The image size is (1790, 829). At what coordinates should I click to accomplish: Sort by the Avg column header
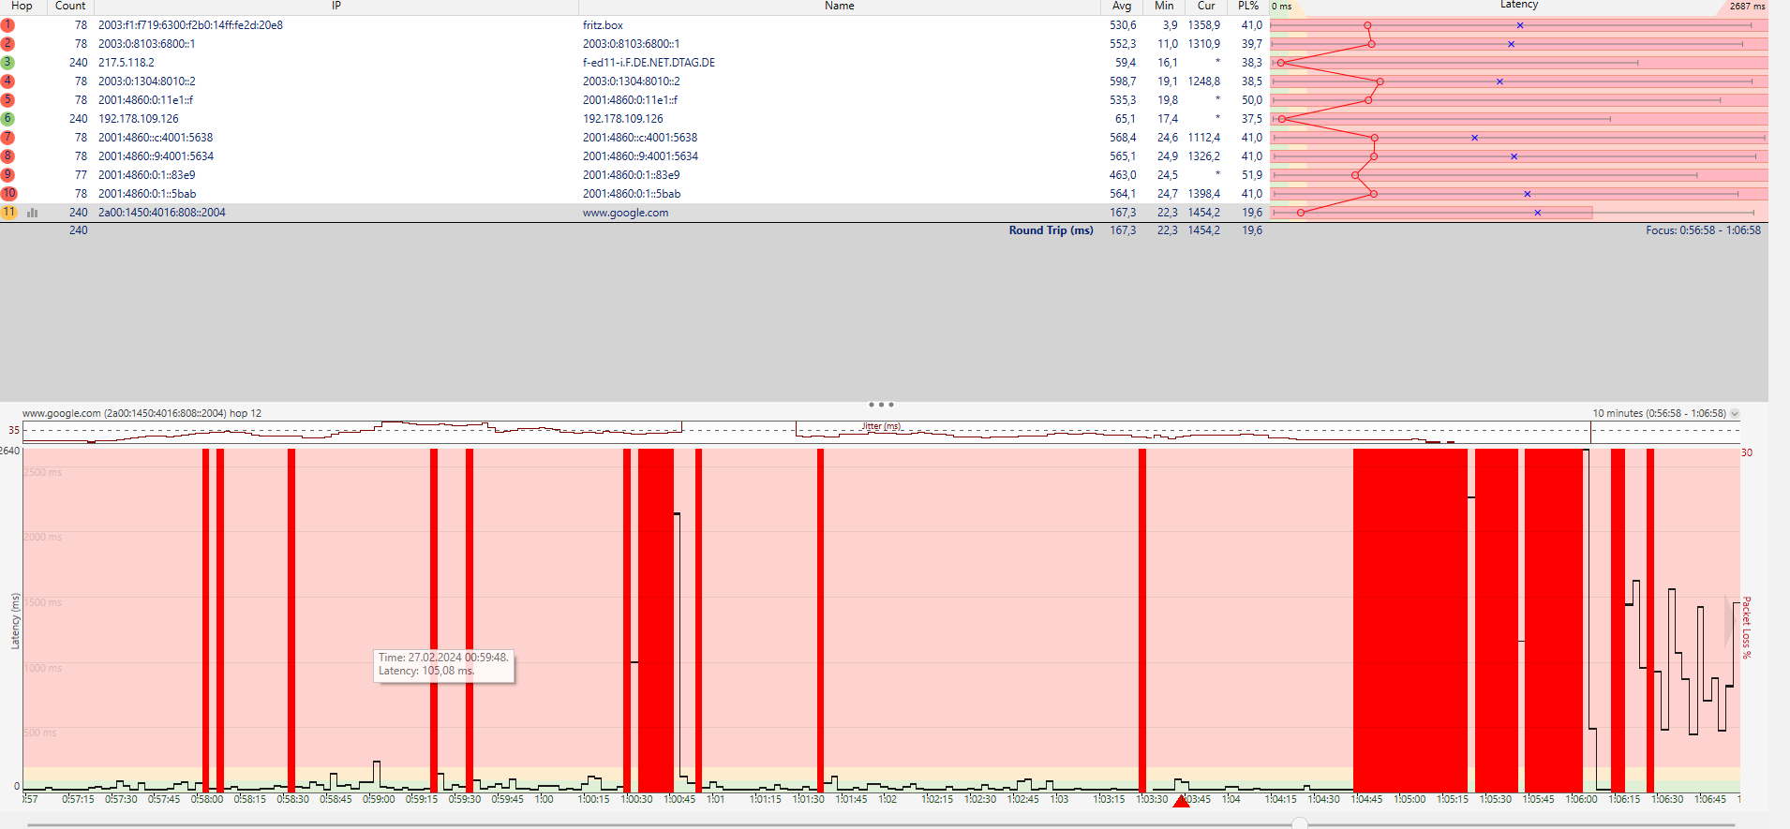(1122, 6)
